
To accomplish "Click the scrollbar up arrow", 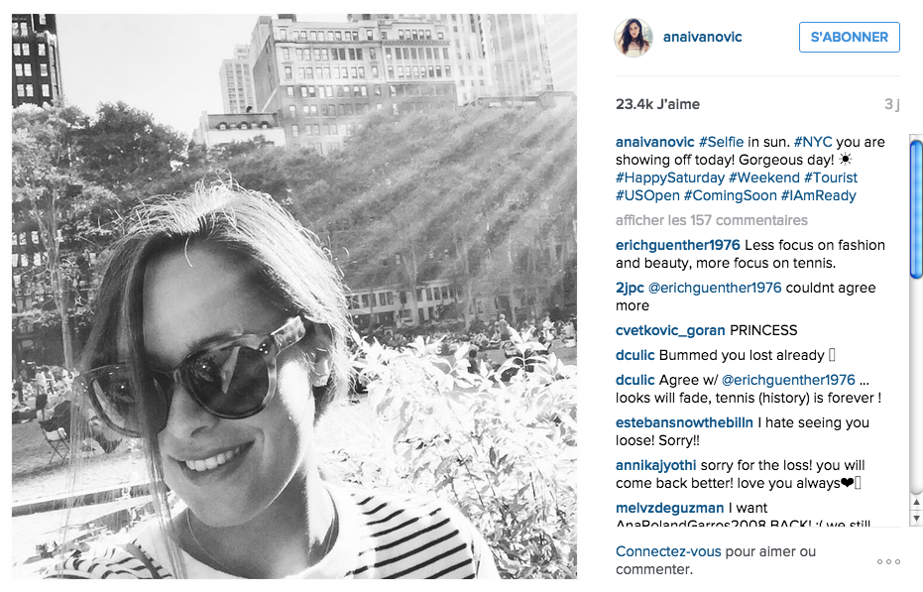I will [x=916, y=502].
